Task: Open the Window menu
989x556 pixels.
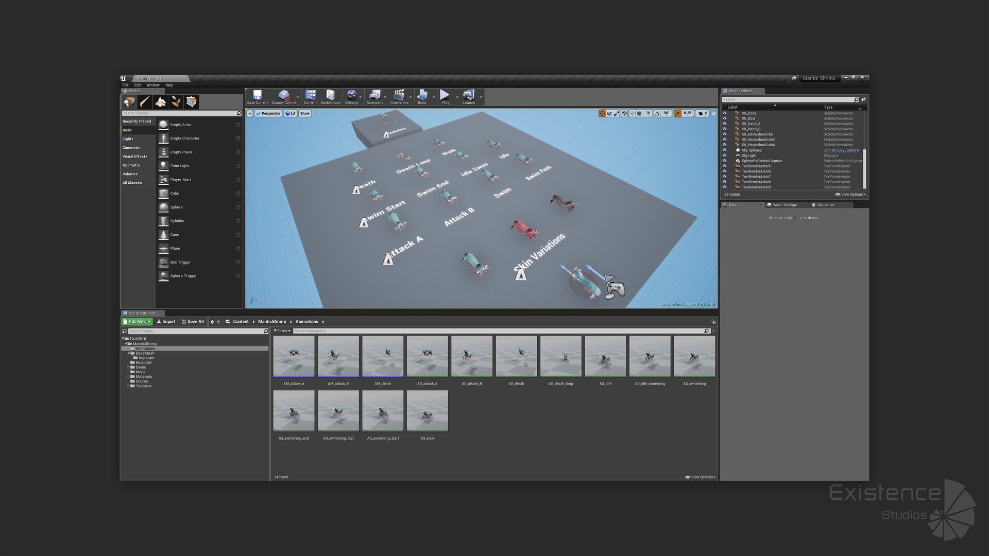Action: pyautogui.click(x=153, y=85)
